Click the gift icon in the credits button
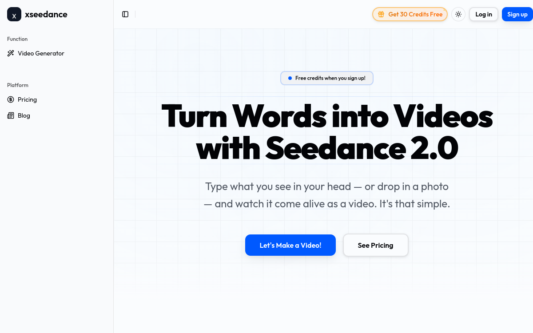533x333 pixels. coord(381,14)
